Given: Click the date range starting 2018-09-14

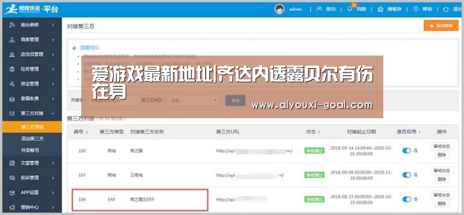Looking at the screenshot, I should pyautogui.click(x=361, y=151).
